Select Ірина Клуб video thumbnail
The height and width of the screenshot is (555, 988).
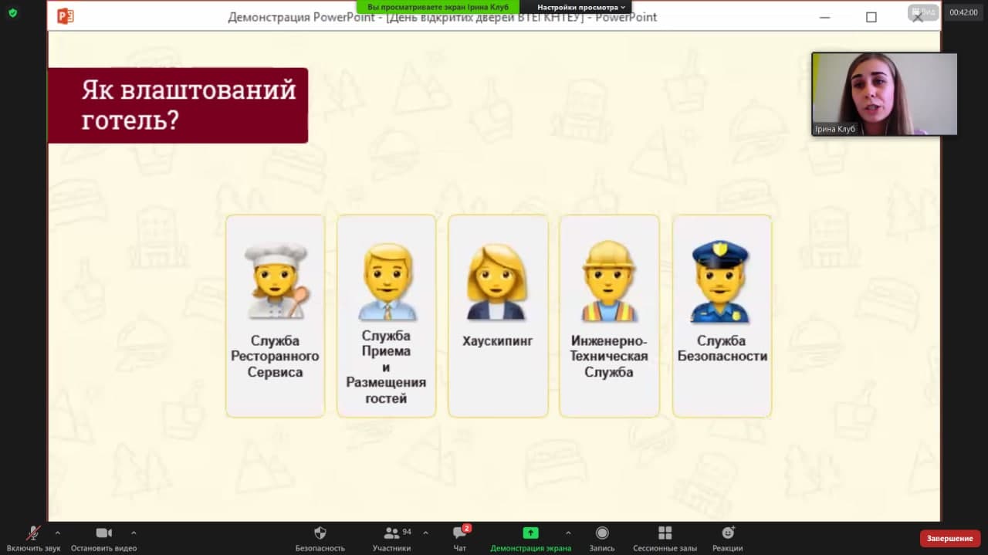point(884,93)
